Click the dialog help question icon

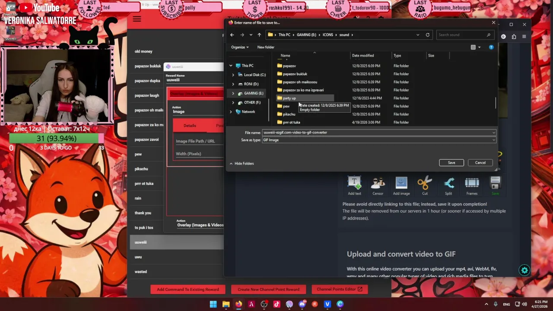click(x=491, y=47)
